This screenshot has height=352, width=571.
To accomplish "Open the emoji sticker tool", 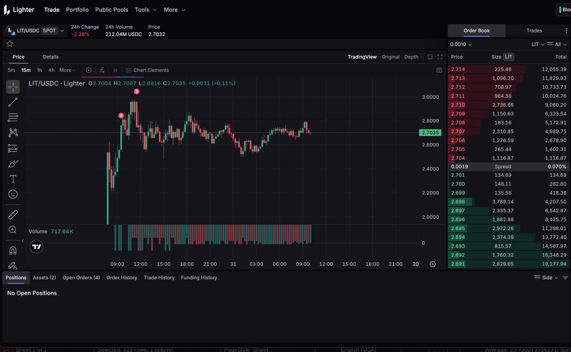I will [13, 194].
